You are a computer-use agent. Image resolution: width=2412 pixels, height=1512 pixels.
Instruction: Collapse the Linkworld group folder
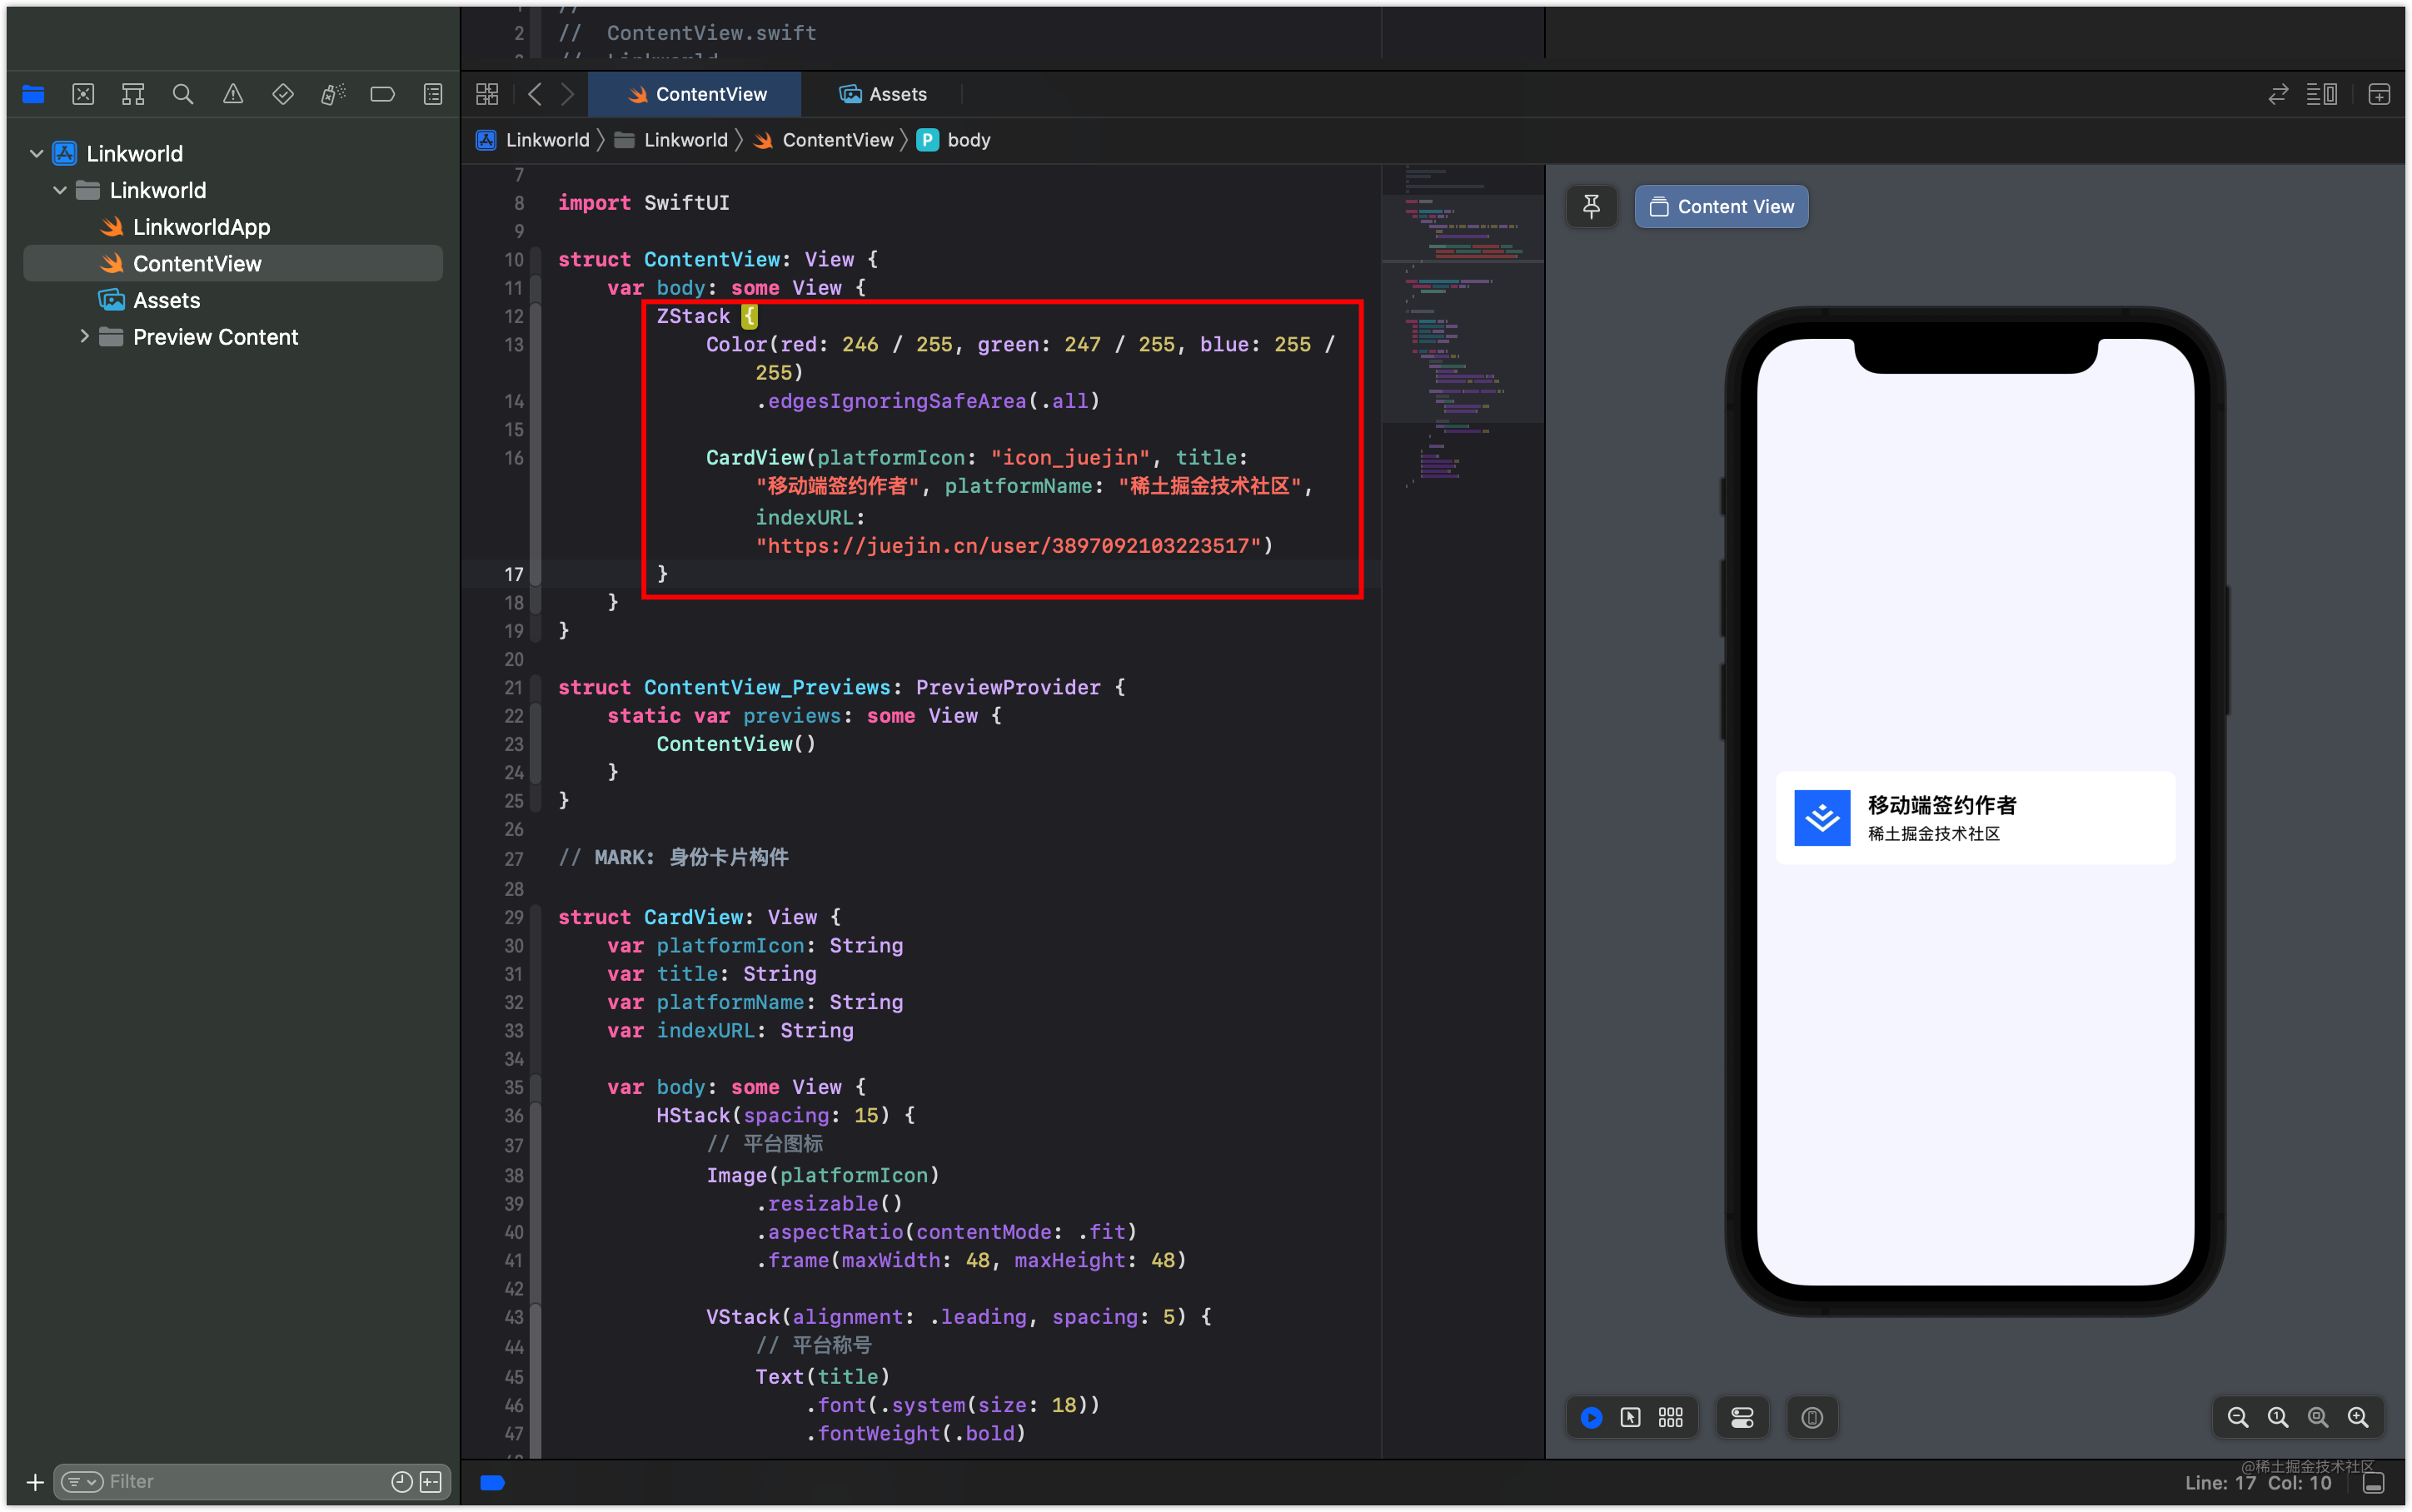coord(60,190)
